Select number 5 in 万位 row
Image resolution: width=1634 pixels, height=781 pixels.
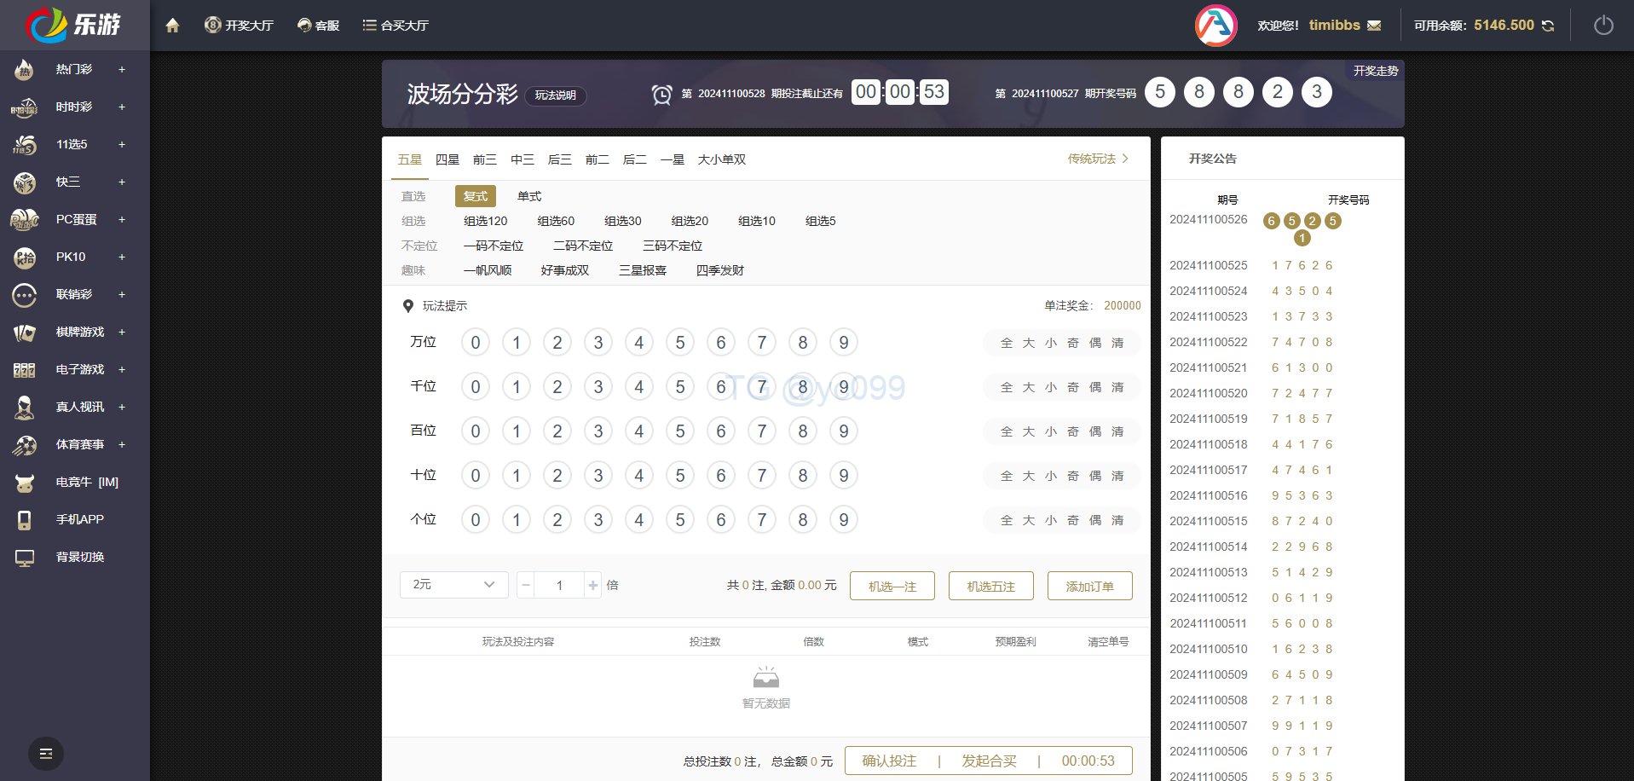(x=679, y=343)
